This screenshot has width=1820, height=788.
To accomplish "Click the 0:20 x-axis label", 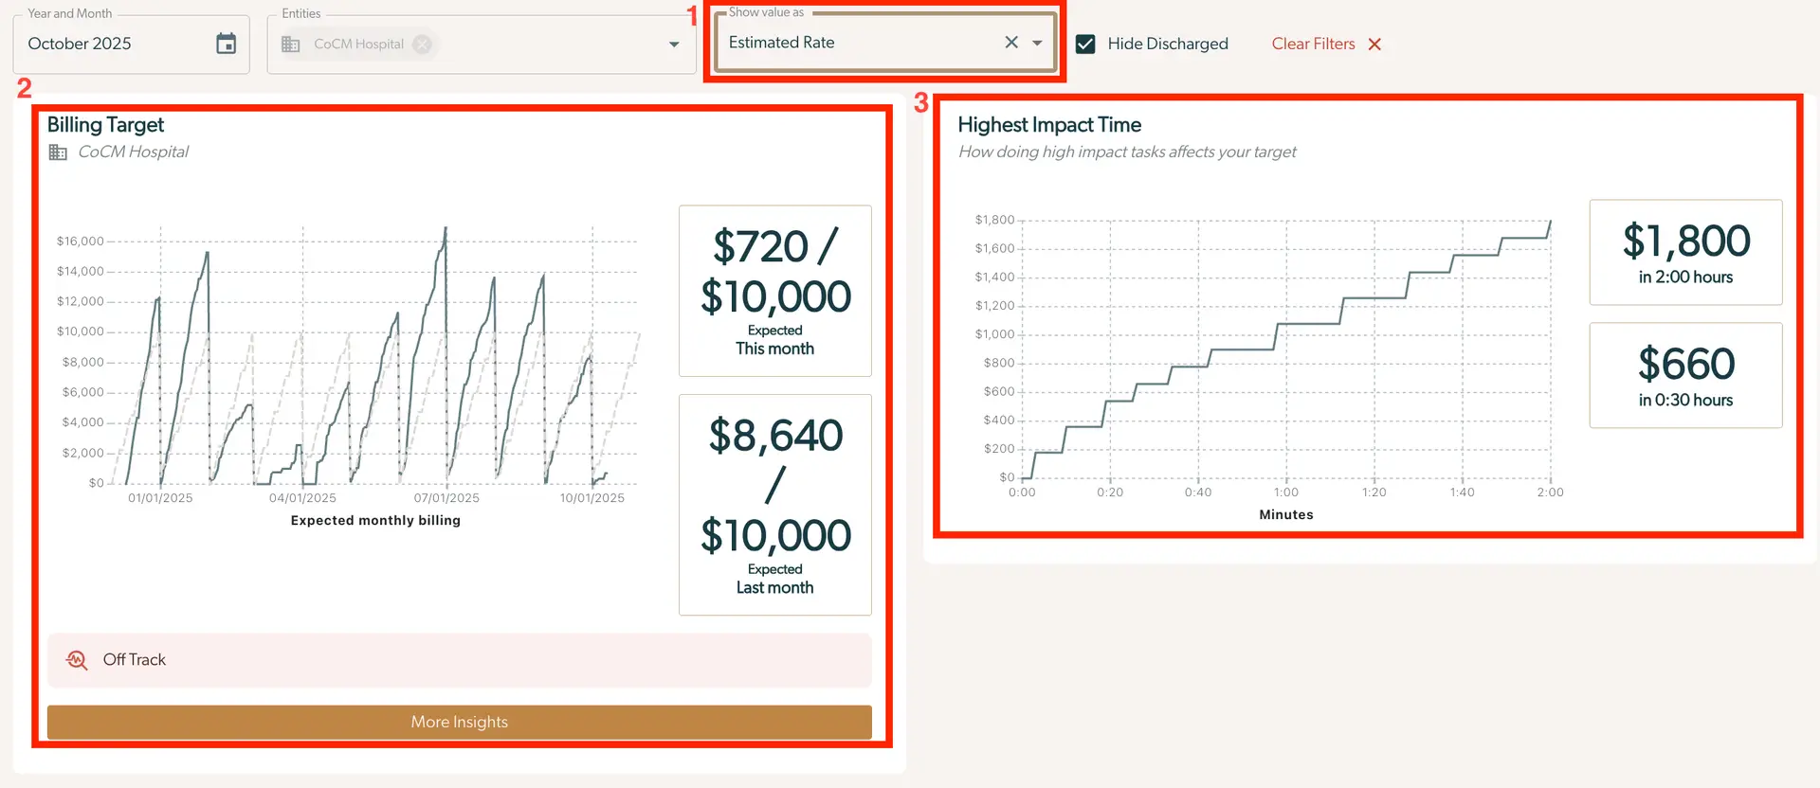I will pos(1110,492).
